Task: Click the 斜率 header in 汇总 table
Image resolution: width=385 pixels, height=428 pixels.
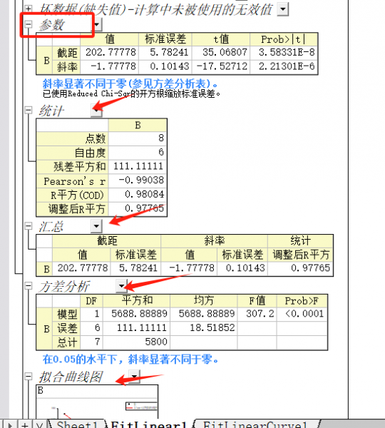Action: tap(214, 241)
